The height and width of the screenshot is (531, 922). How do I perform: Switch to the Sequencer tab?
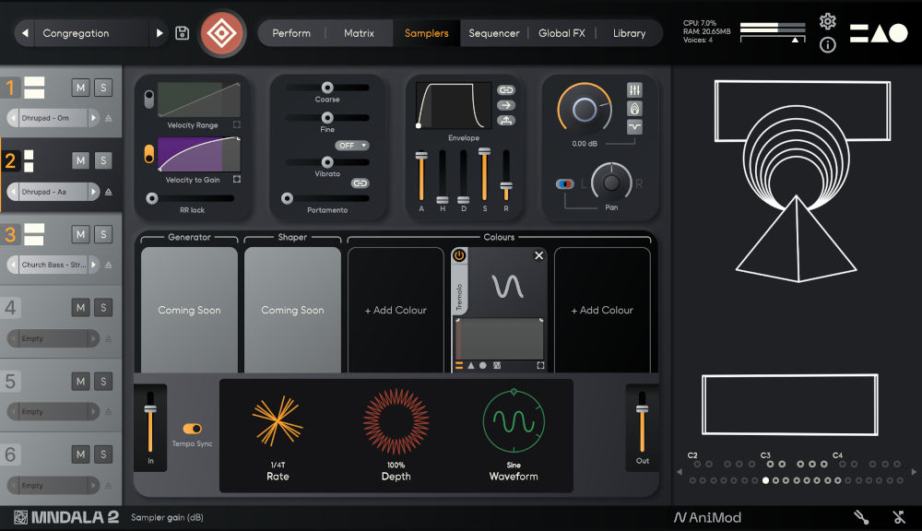click(494, 33)
